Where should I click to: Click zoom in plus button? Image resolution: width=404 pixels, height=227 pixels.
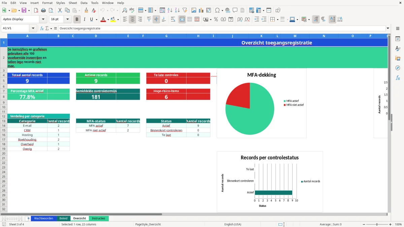391,224
